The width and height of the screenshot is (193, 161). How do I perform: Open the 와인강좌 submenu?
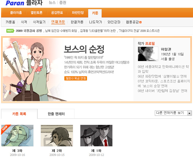coord(114,22)
